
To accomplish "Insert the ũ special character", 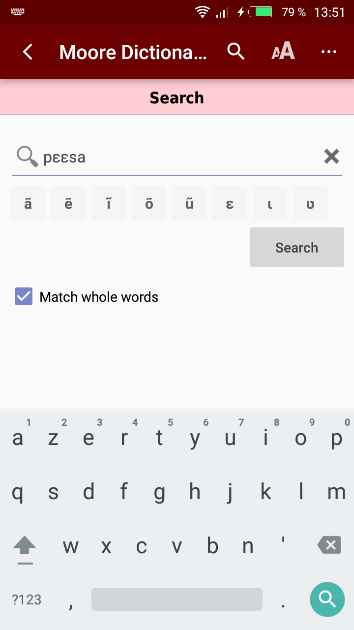I will coord(189,203).
